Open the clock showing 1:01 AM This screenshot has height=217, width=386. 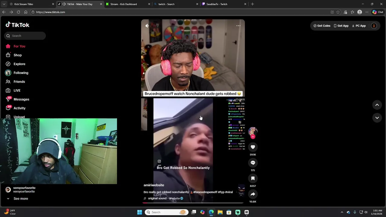point(377,212)
